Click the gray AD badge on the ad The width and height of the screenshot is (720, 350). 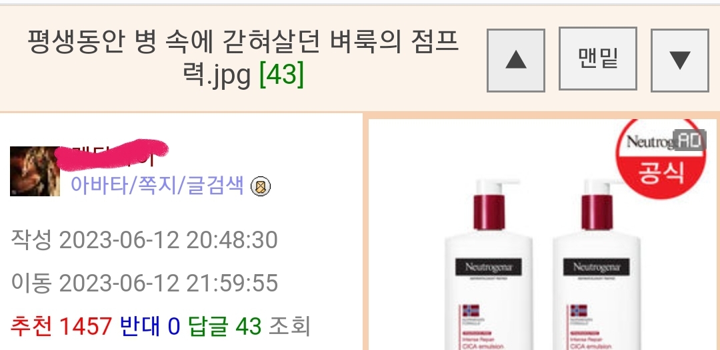pos(689,140)
